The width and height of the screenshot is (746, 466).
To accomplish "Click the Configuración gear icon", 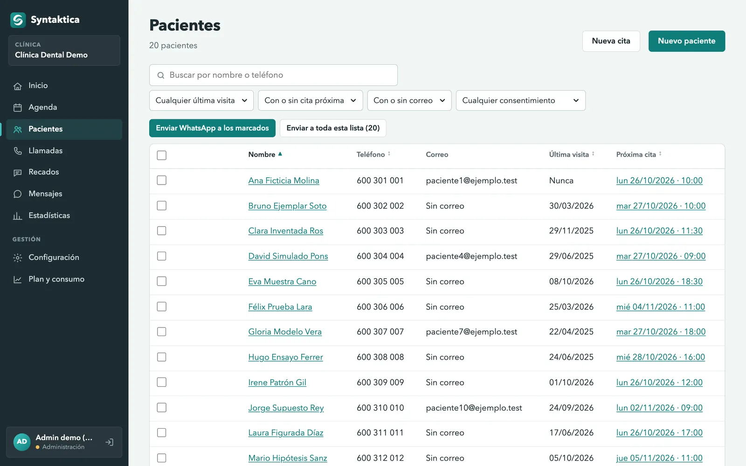I will pyautogui.click(x=18, y=258).
